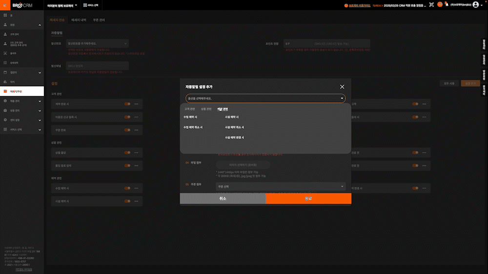Open more options for 쿠폰 만료 row
488x274 pixels.
tap(136, 130)
